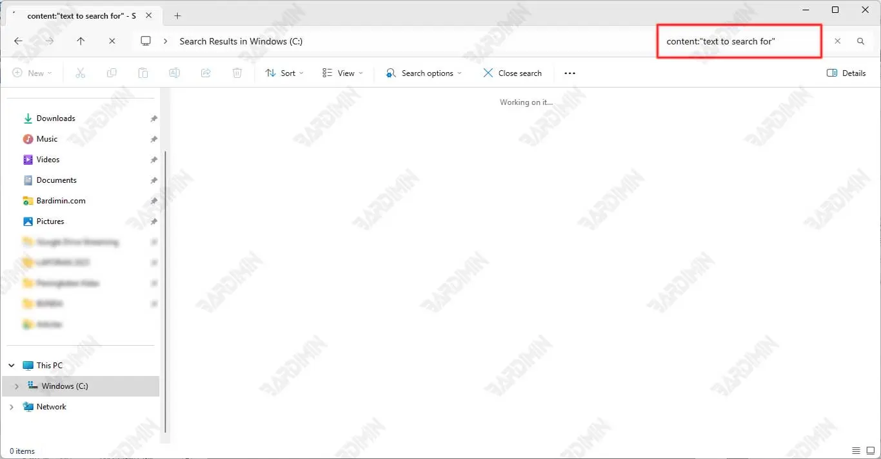Click the Delete trash icon
Screen dimensions: 881x459
(237, 73)
